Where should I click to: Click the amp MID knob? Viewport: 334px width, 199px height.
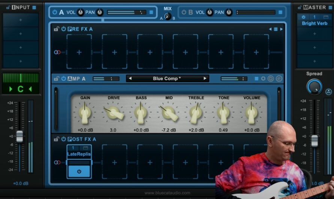[x=169, y=113]
